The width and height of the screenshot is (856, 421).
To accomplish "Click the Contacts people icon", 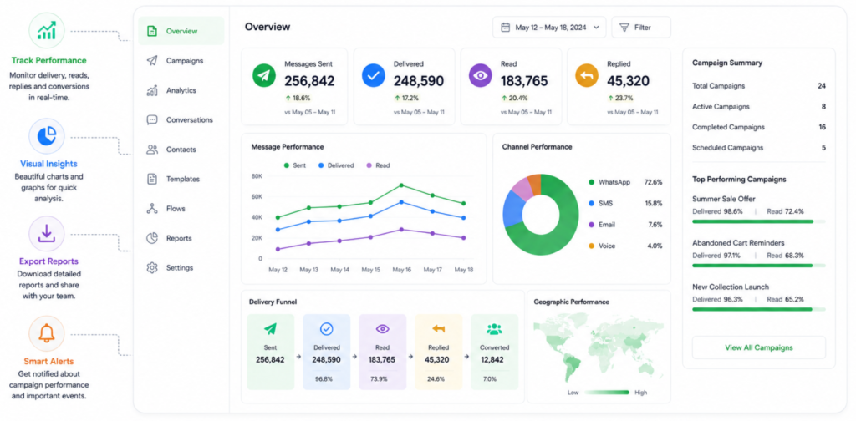I will click(152, 150).
